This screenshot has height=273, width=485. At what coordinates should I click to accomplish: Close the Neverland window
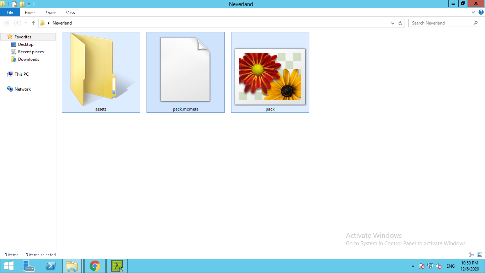tap(476, 4)
